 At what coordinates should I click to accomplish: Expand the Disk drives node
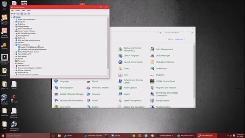pyautogui.click(x=14, y=24)
